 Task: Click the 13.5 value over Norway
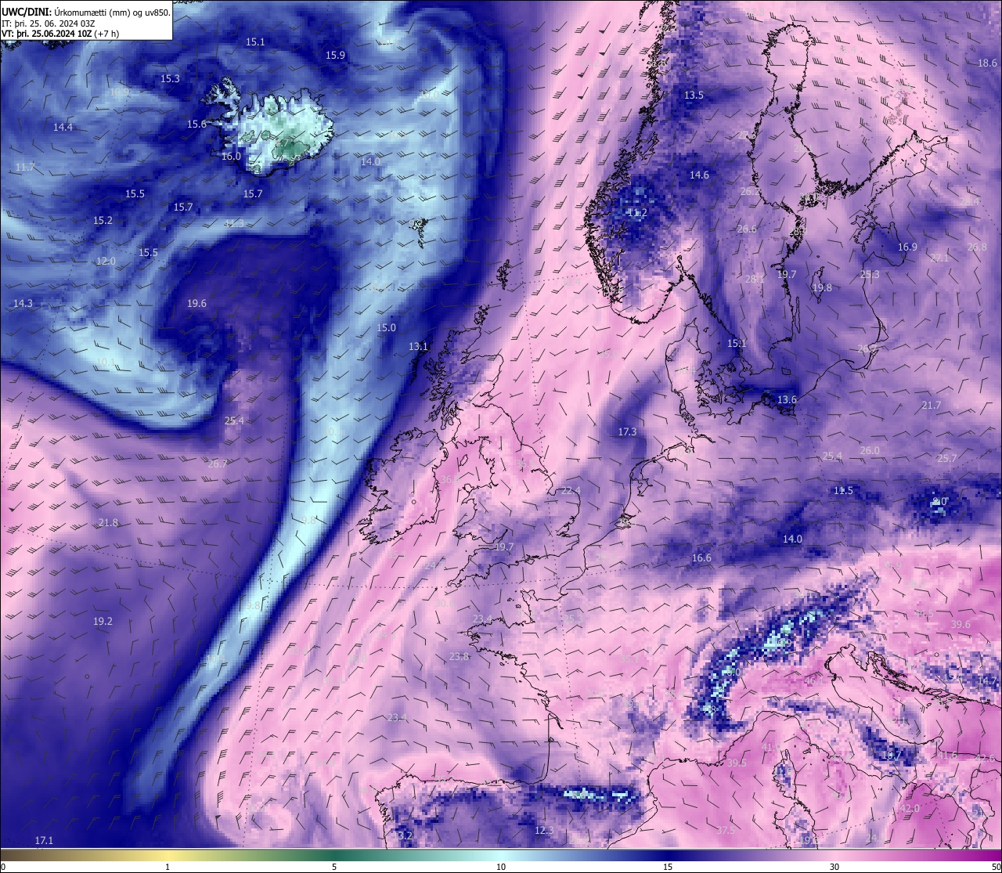tap(694, 95)
